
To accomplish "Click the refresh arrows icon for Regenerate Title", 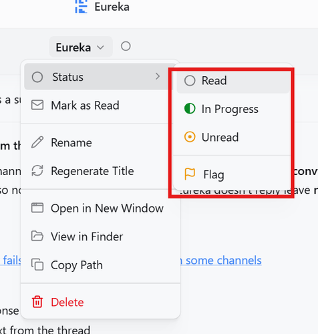I will (37, 171).
